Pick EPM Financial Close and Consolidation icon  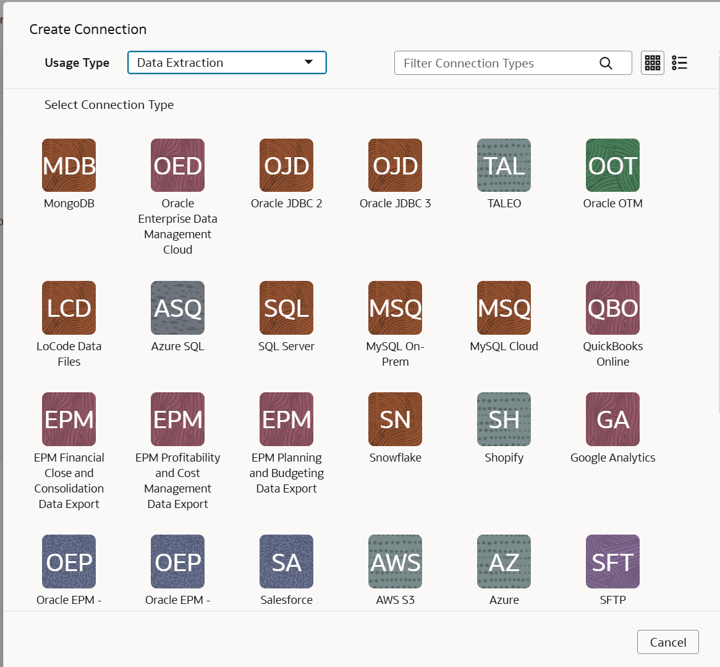(x=69, y=419)
